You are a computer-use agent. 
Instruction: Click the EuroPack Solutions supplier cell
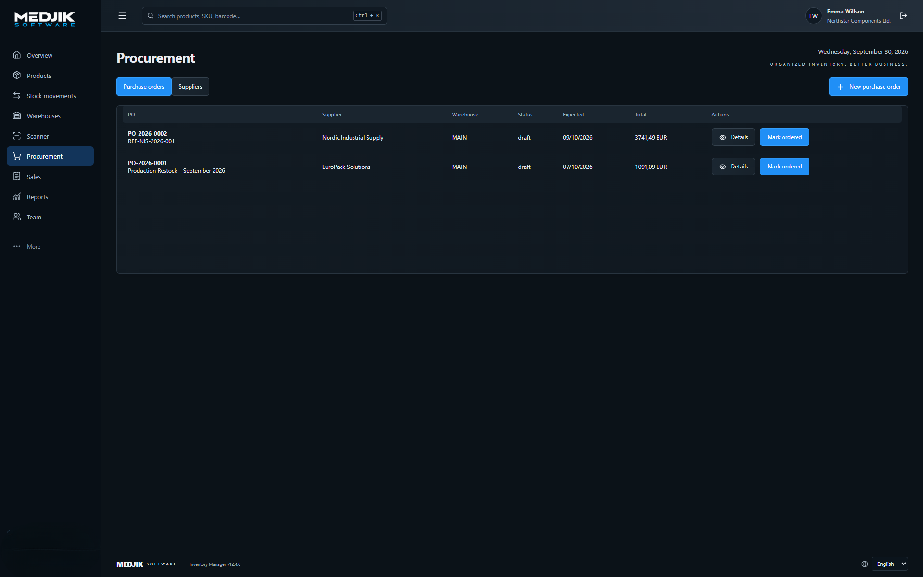coord(346,167)
